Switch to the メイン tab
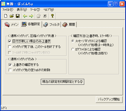Screen dimensions: 126x111 click(x=11, y=25)
